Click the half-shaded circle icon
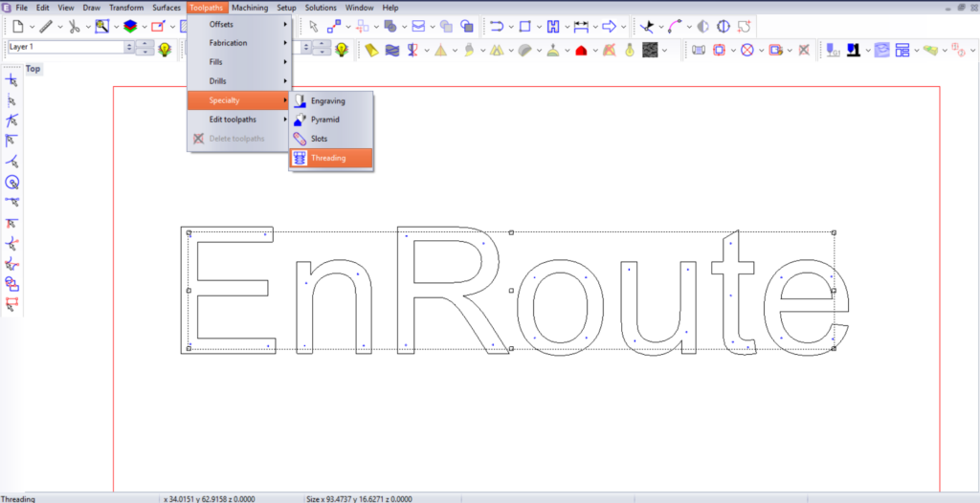The height and width of the screenshot is (503, 980). [x=703, y=27]
